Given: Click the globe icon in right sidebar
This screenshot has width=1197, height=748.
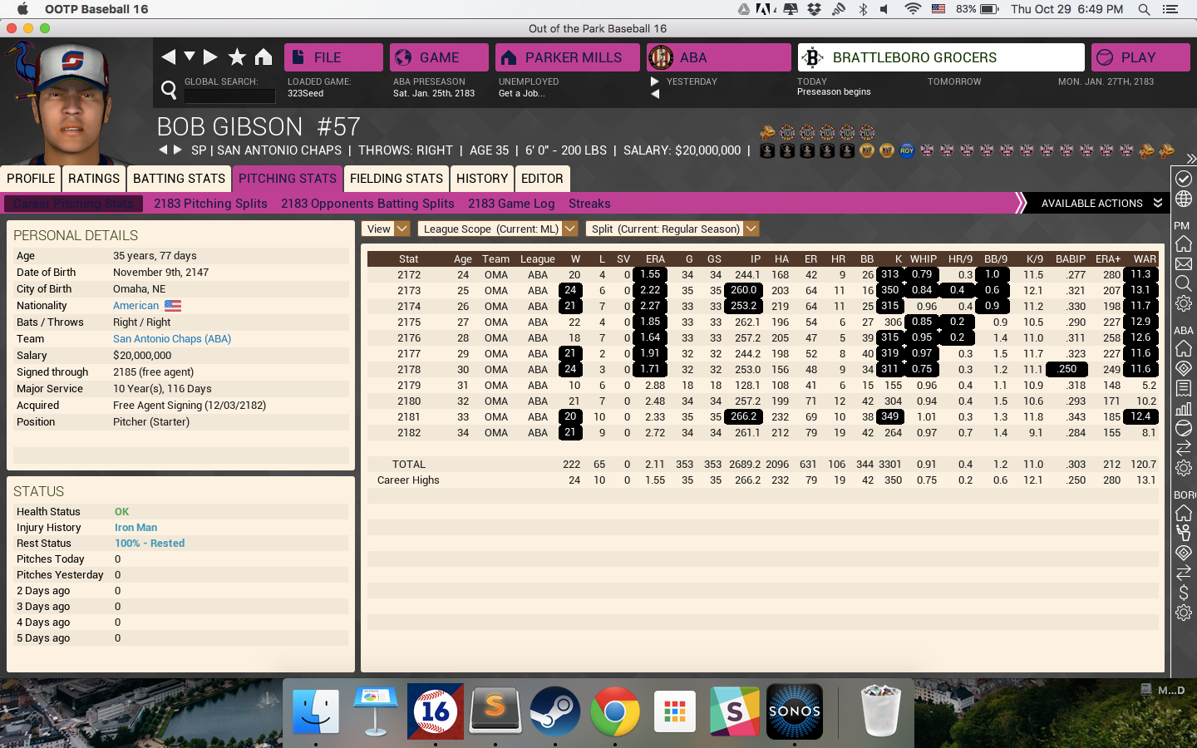Looking at the screenshot, I should pyautogui.click(x=1183, y=199).
